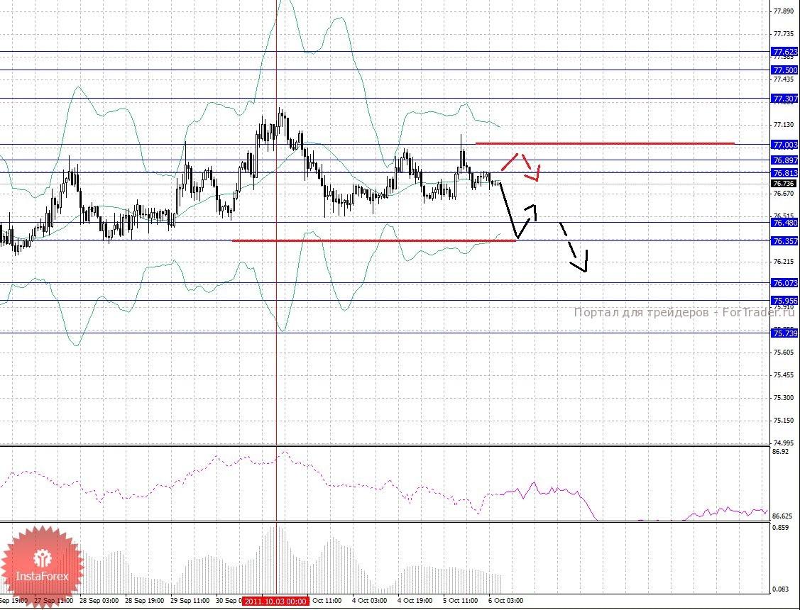Click the 6 Oct 03:00 time label

pos(505,601)
